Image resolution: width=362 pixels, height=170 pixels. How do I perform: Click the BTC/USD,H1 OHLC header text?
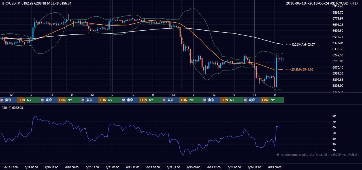37,3
